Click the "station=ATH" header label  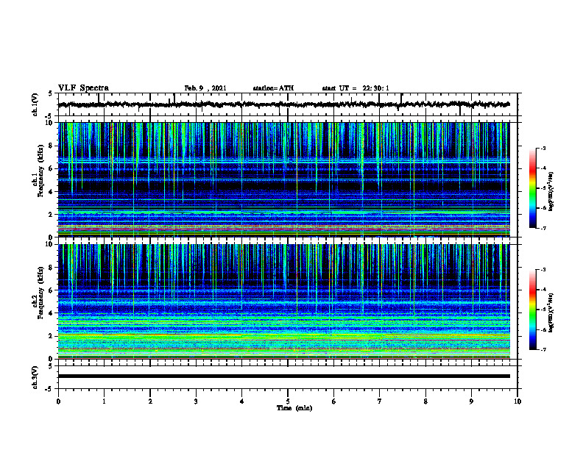click(x=273, y=88)
